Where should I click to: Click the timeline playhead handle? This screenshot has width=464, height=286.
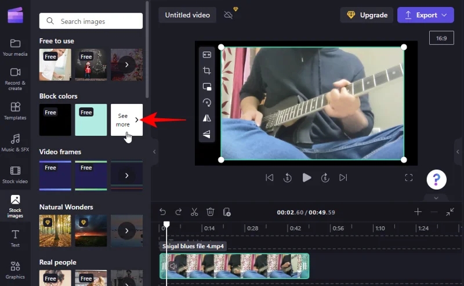coord(166,224)
